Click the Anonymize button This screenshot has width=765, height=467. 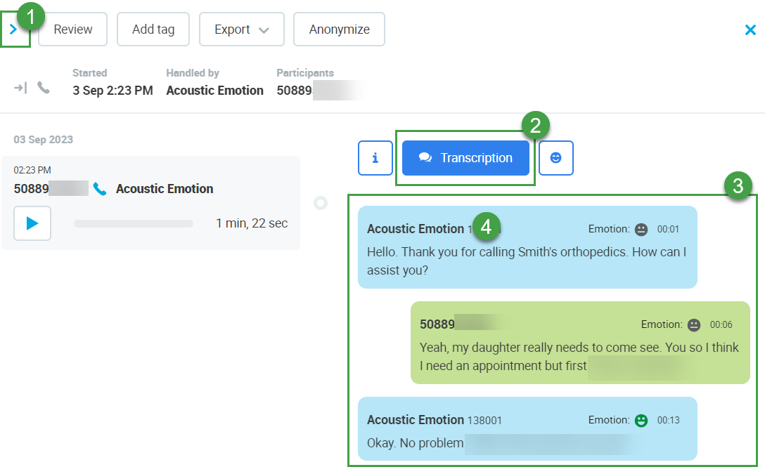pos(339,29)
